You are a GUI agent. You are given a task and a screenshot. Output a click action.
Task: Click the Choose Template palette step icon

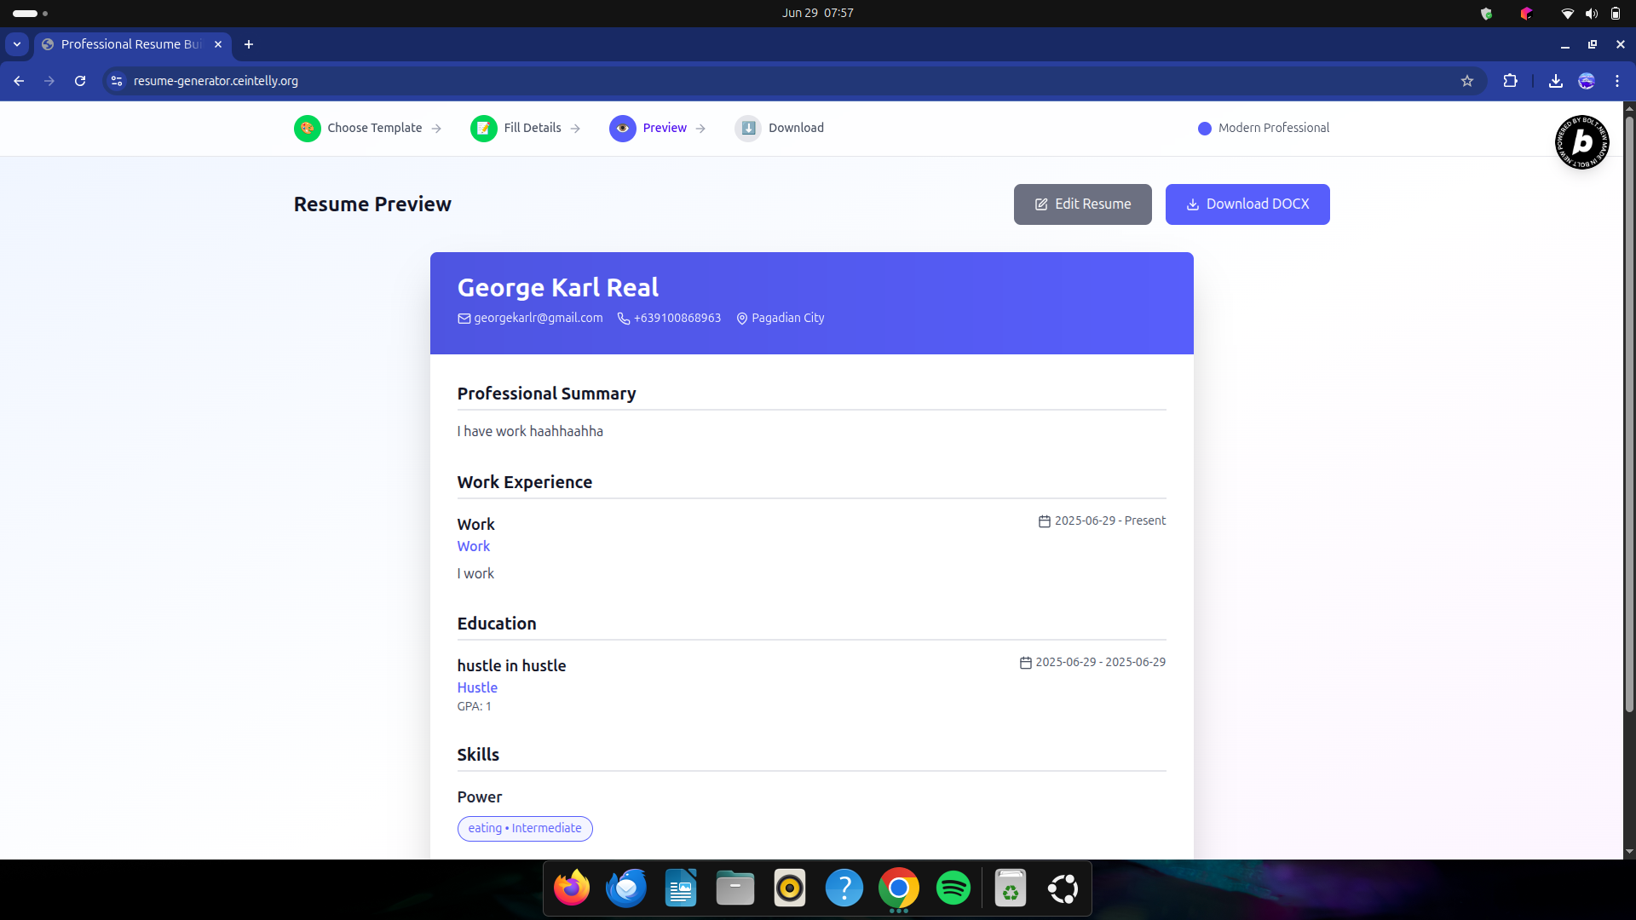click(307, 129)
